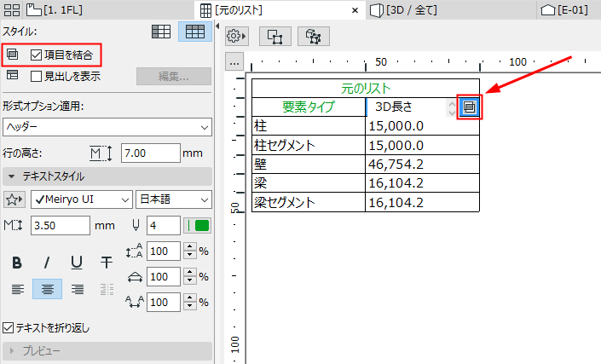Select the 梁セグメント row cell

click(309, 202)
